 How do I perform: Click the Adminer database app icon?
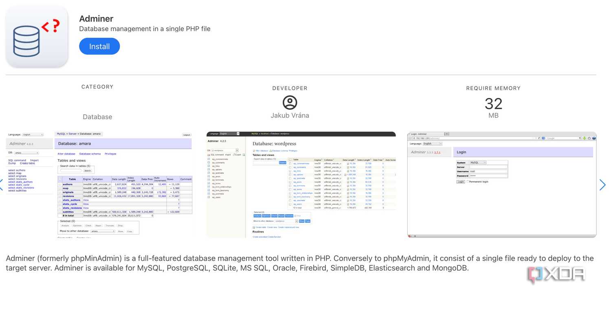(37, 37)
